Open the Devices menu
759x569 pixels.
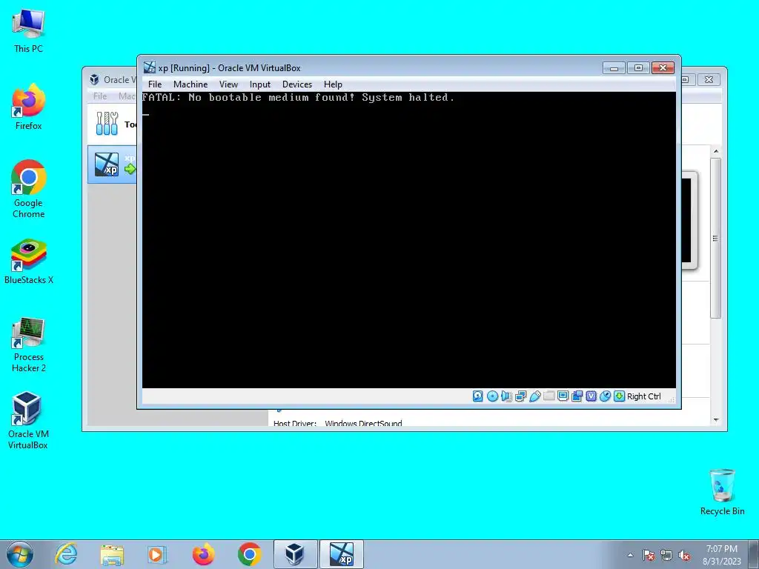coord(297,84)
